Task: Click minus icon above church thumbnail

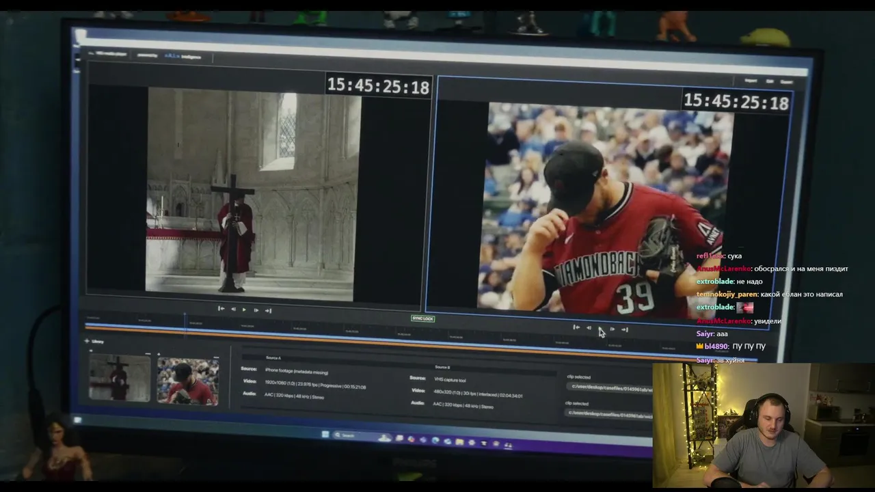Action: click(x=148, y=354)
